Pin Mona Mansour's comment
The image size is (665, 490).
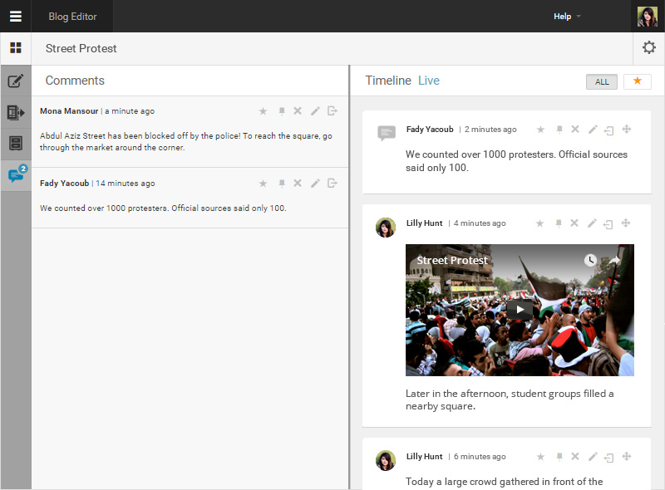[x=281, y=110]
